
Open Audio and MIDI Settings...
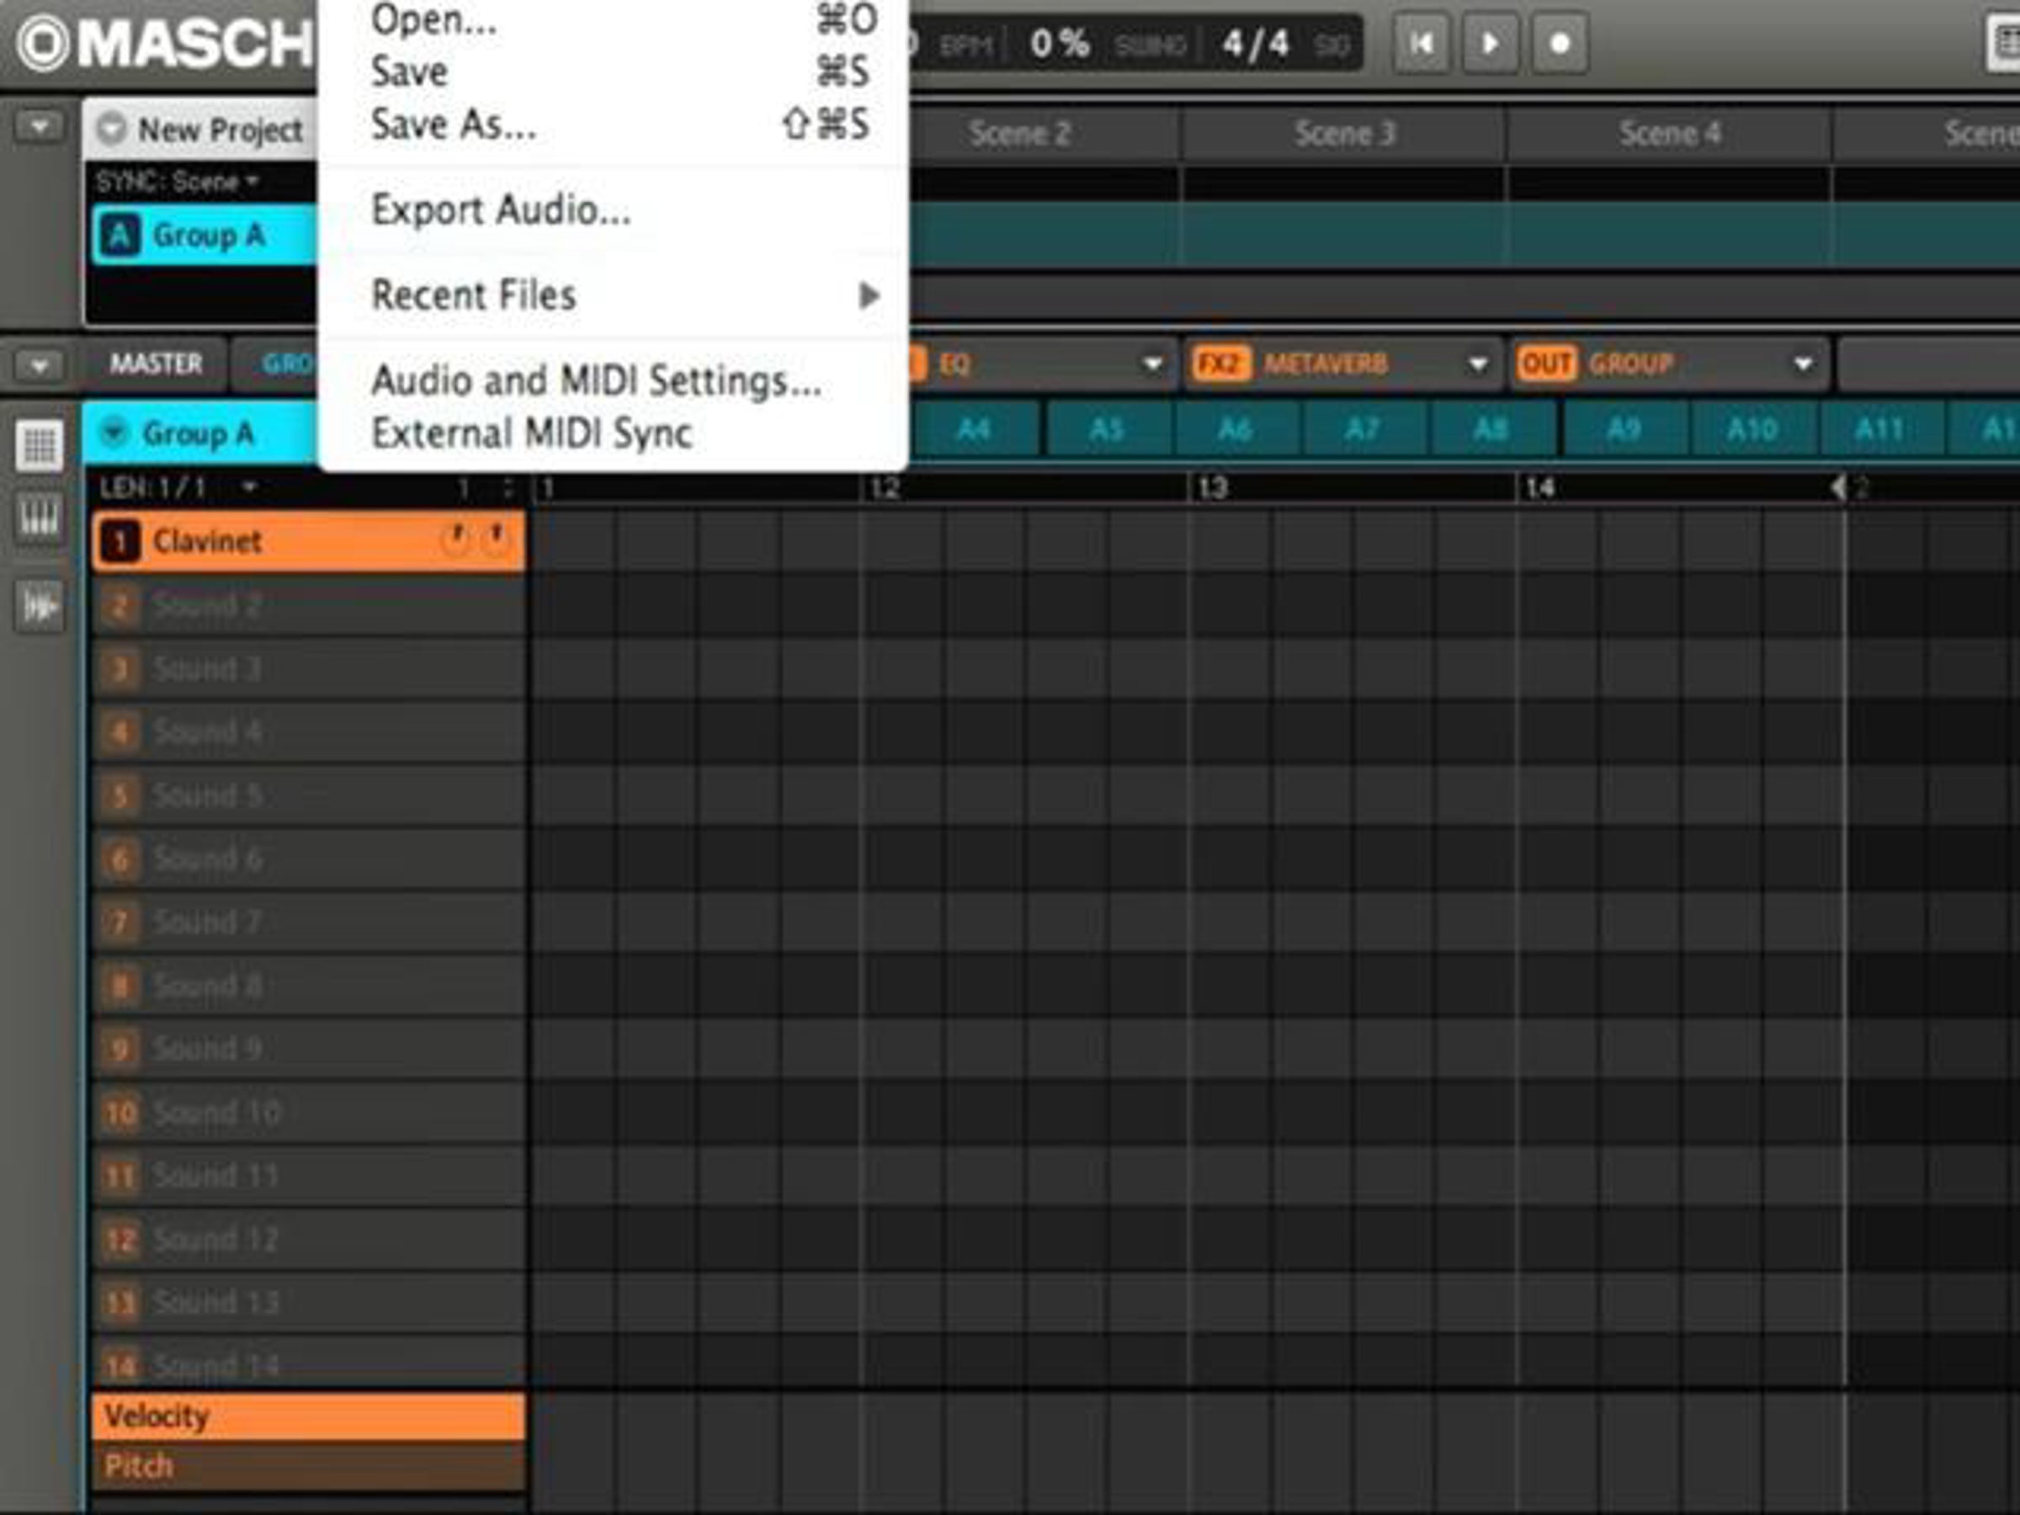(614, 380)
